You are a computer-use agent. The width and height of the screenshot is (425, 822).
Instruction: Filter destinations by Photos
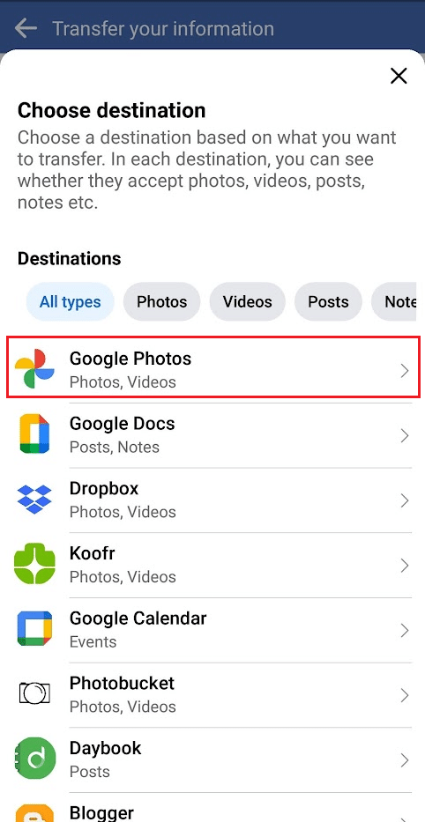coord(161,302)
